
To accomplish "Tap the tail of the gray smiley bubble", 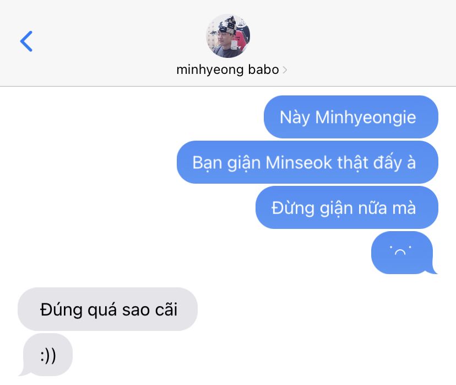I will 24,371.
